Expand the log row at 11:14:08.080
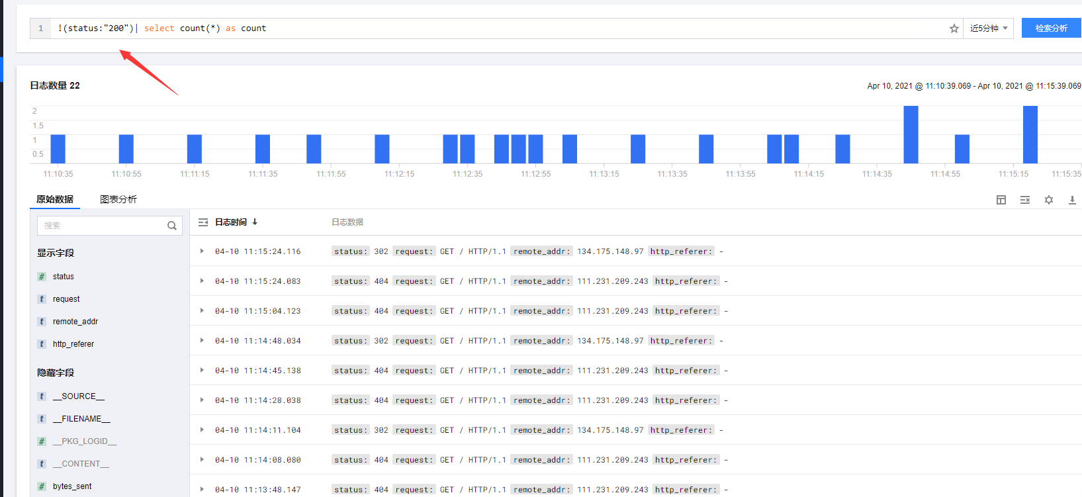The image size is (1082, 497). tap(202, 459)
